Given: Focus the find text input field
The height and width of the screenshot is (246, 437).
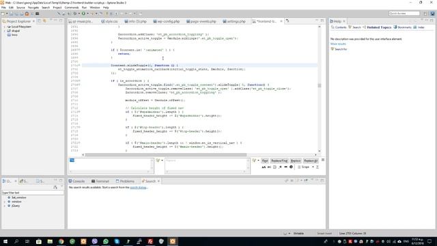Looking at the screenshot, I should (111, 165).
